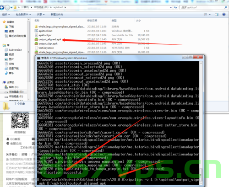The width and height of the screenshot is (229, 187).
Task: Change view with the view mode icon
Action: click(x=206, y=14)
